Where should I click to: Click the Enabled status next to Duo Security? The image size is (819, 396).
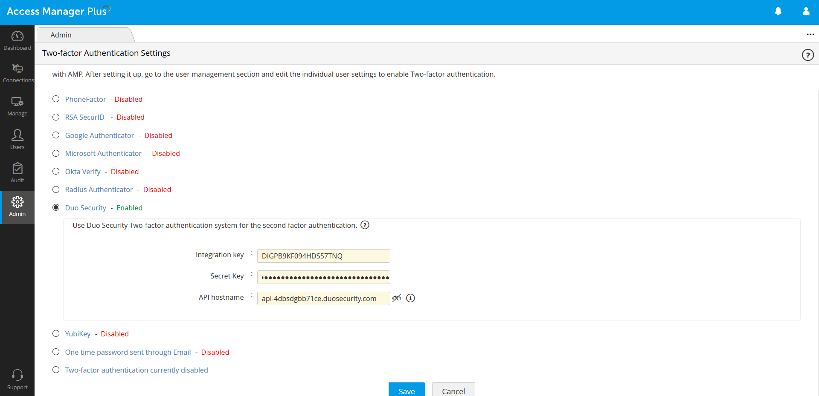[x=129, y=208]
